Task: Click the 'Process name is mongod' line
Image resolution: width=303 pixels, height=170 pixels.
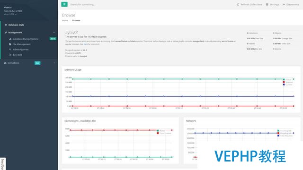Action: (76, 56)
